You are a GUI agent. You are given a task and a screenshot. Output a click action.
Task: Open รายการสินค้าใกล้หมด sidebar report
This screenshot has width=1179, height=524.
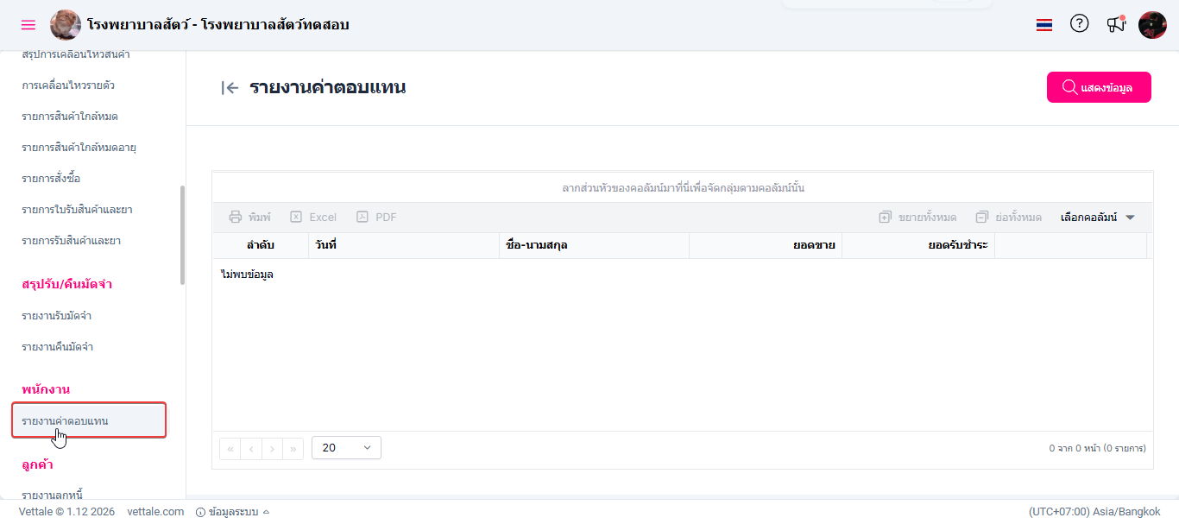pyautogui.click(x=70, y=117)
